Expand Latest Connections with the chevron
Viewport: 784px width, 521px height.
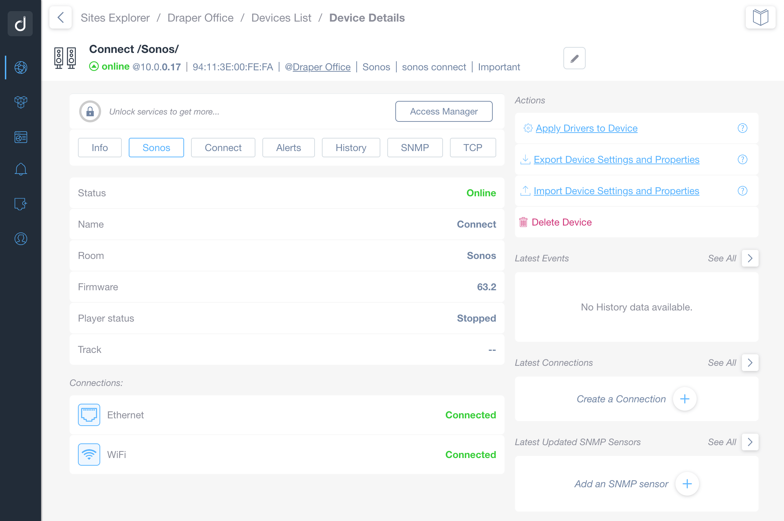[x=750, y=363]
